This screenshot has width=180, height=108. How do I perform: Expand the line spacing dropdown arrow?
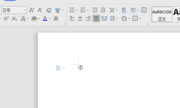117,19
